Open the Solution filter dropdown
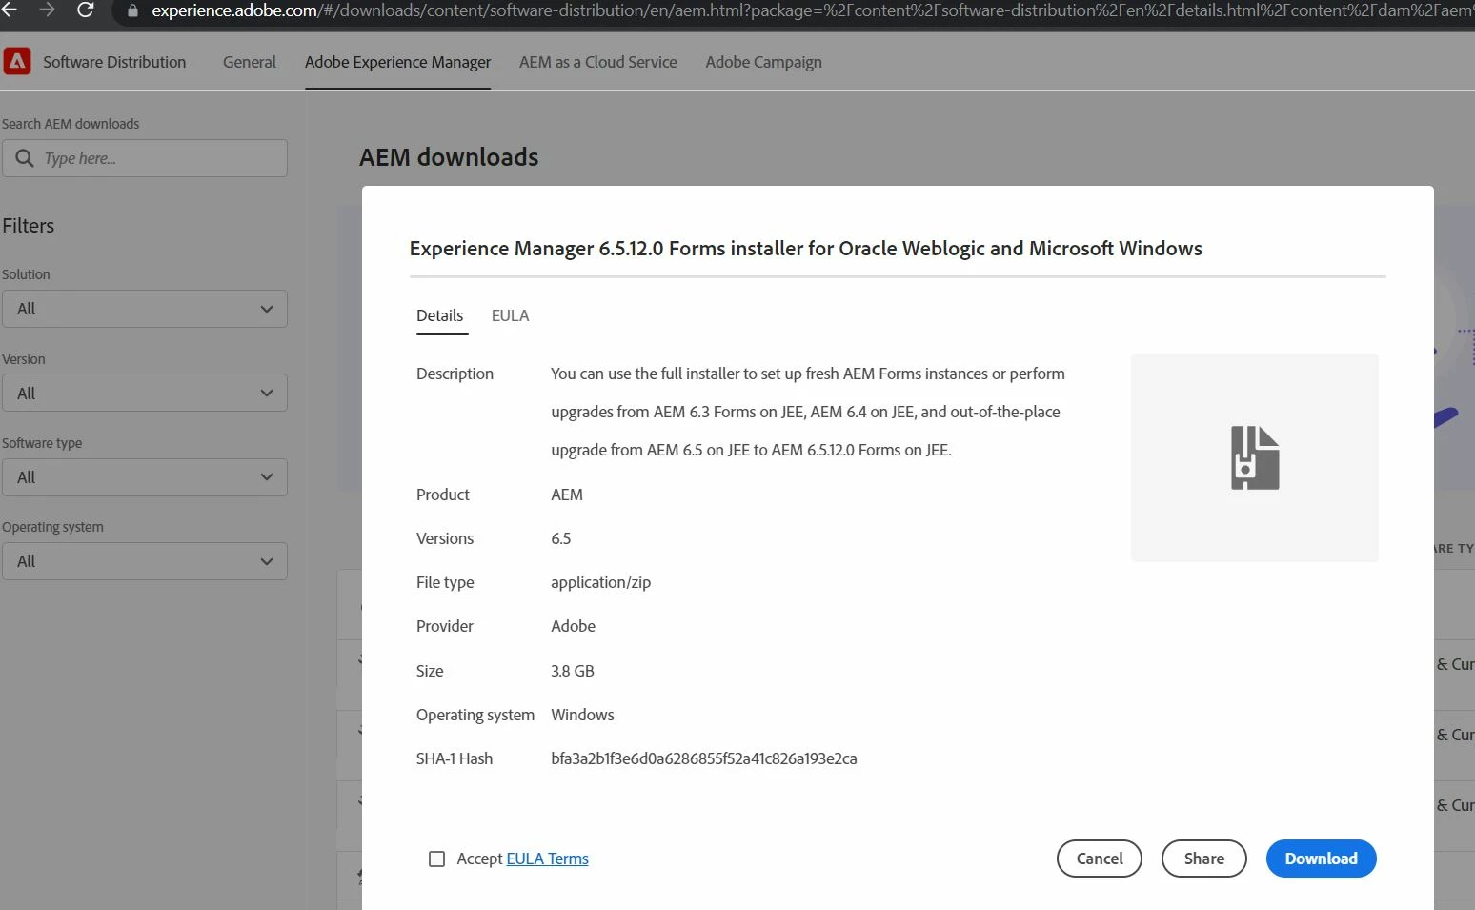Screen dimensions: 1475x910 (x=145, y=309)
